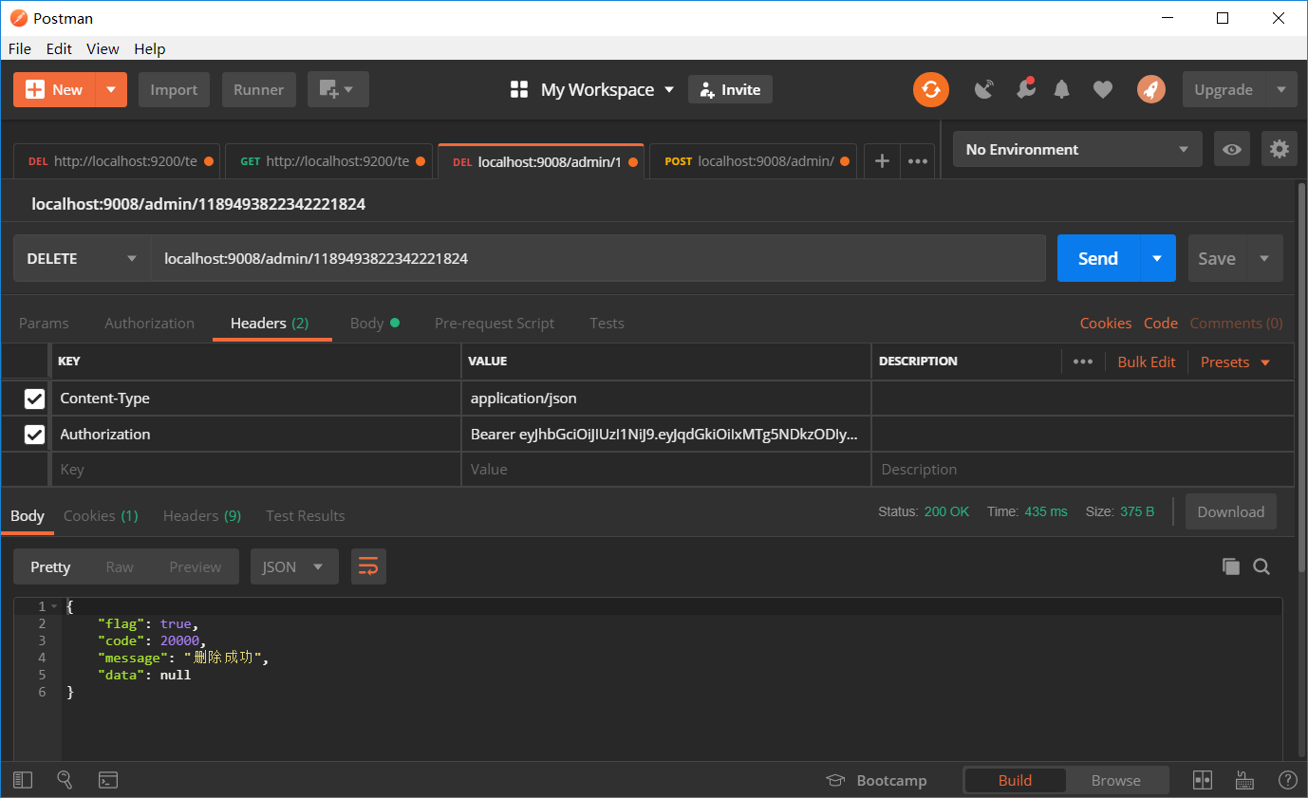Switch to Build mode

(1015, 780)
